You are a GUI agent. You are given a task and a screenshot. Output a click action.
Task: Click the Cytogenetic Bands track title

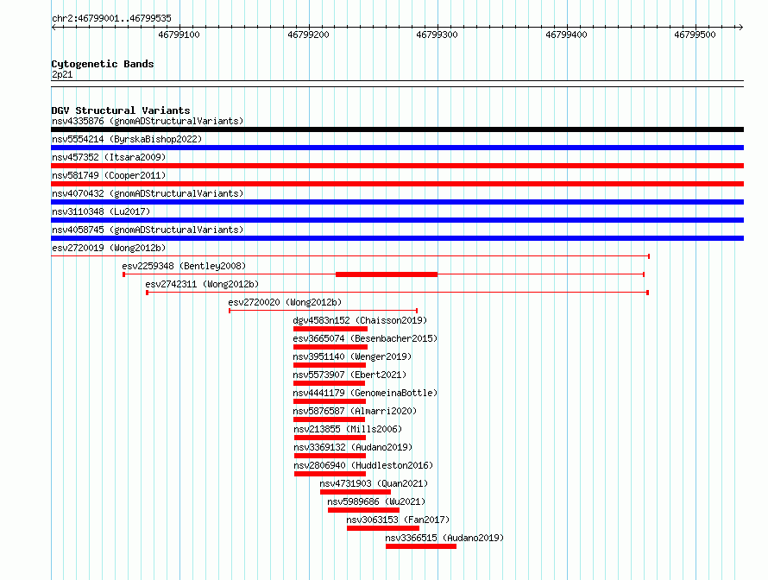coord(103,64)
